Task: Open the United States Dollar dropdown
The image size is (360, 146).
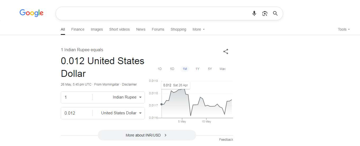Action: 121,113
